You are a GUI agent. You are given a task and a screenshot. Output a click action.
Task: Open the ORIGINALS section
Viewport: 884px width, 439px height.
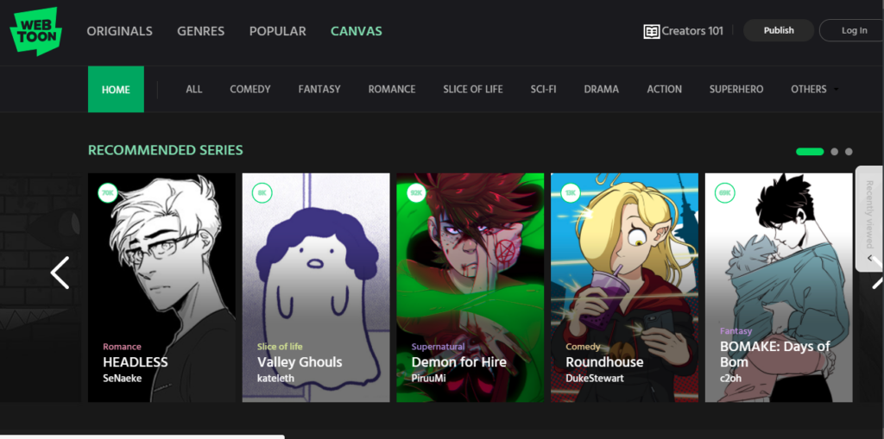[x=119, y=31]
